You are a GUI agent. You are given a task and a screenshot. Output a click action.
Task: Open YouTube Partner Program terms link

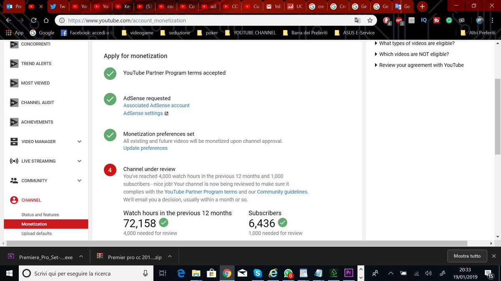(x=201, y=192)
